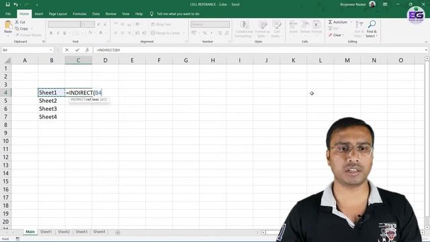Viewport: 430px width, 242px height.
Task: Collapse the ribbon with the caret
Action: [426, 42]
